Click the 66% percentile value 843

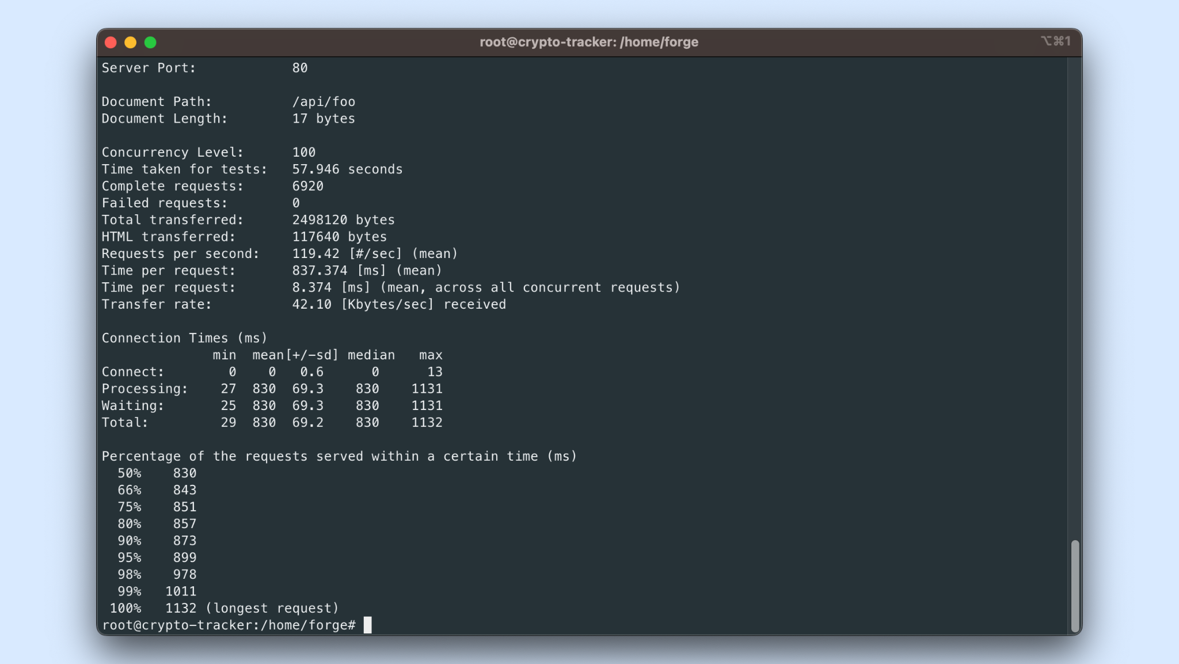coord(185,490)
